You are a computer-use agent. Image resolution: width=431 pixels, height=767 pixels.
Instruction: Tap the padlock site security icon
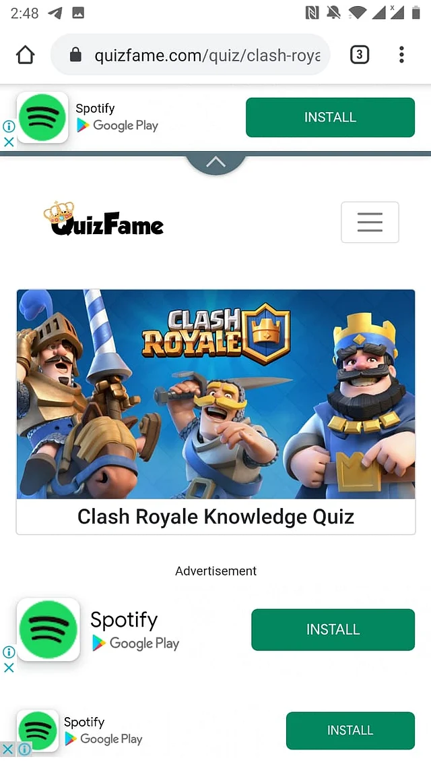click(75, 54)
